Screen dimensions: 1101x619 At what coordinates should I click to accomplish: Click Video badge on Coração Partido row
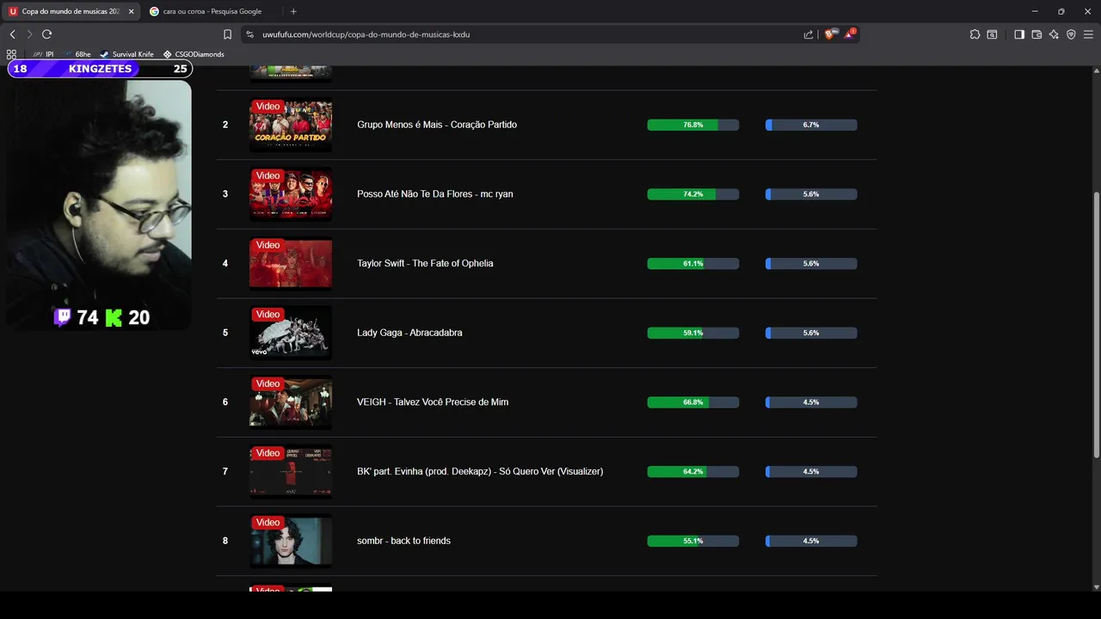click(268, 107)
